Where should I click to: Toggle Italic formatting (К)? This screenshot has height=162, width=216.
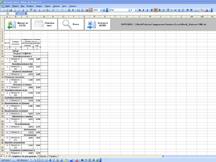tap(143, 10)
